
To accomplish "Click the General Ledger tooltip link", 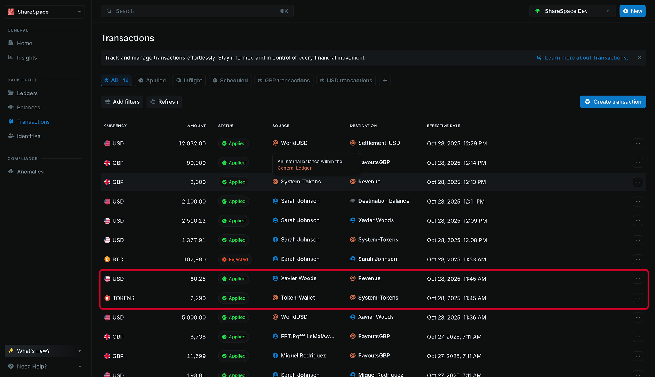I will (294, 168).
